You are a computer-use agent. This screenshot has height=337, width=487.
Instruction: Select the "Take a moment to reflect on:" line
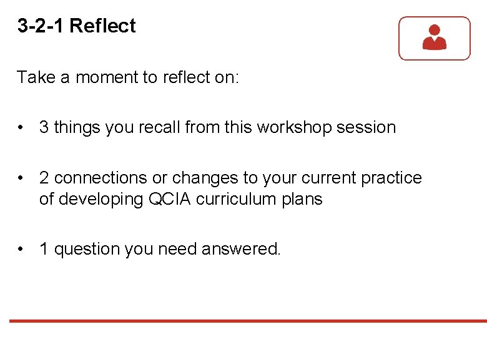(127, 77)
